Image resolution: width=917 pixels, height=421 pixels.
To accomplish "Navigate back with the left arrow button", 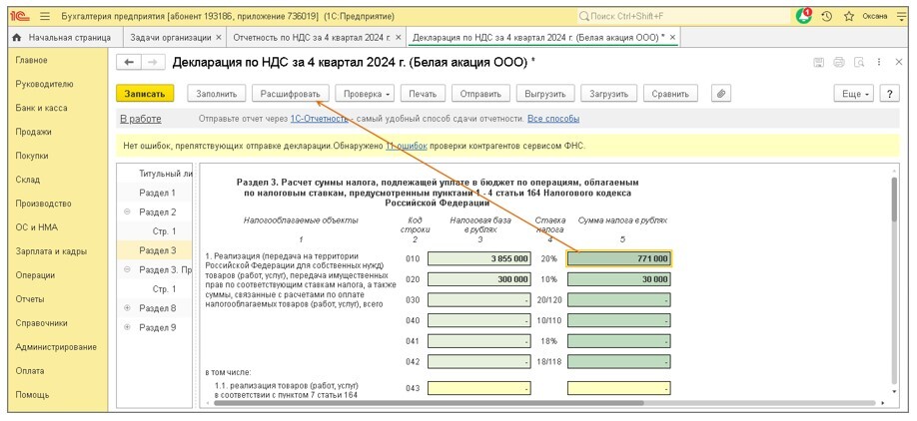I will (x=128, y=63).
